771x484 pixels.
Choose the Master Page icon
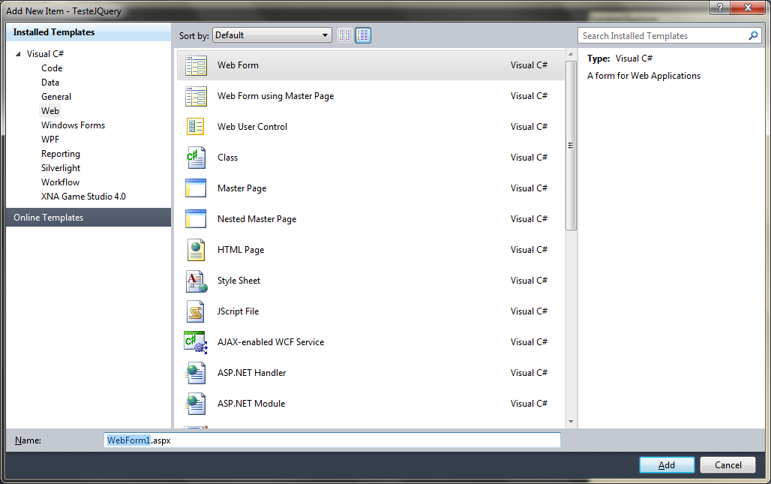tap(196, 188)
